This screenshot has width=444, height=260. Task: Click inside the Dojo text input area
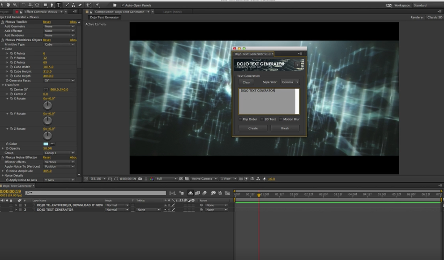click(x=269, y=101)
